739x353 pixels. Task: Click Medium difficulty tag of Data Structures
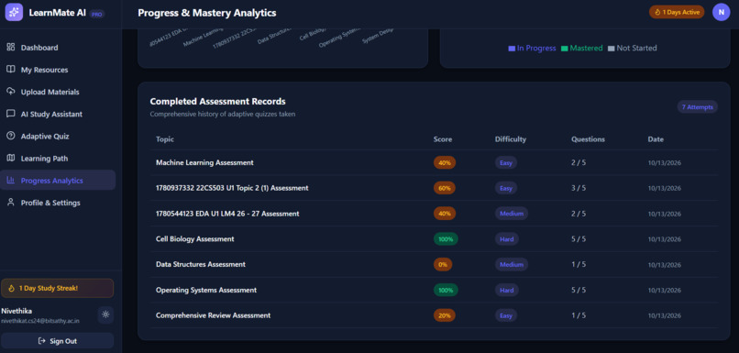pyautogui.click(x=512, y=264)
